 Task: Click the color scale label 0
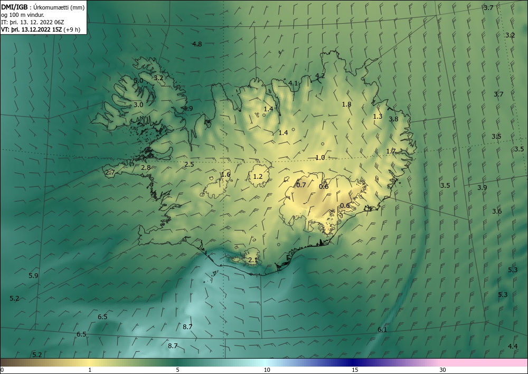point(2,370)
